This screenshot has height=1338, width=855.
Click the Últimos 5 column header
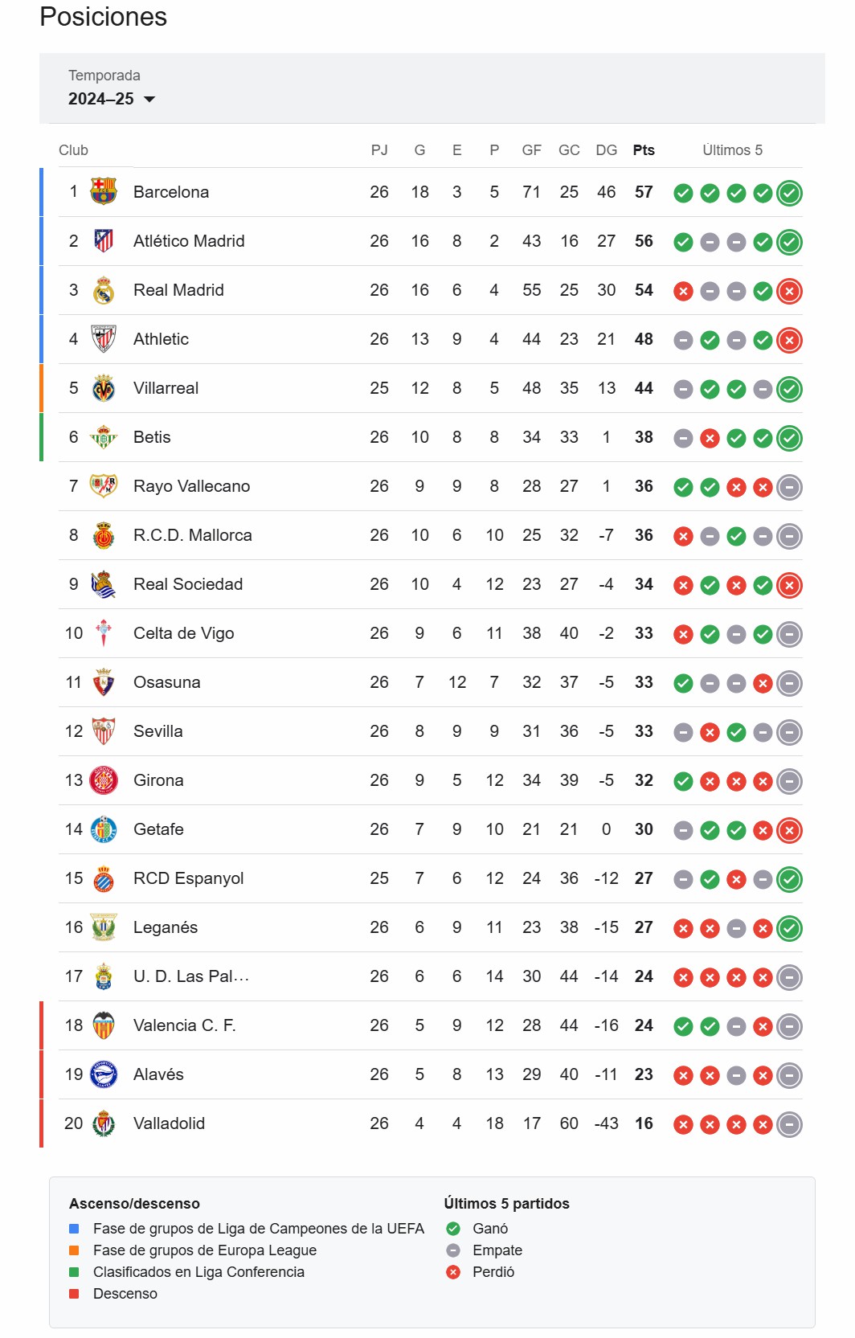pos(732,150)
